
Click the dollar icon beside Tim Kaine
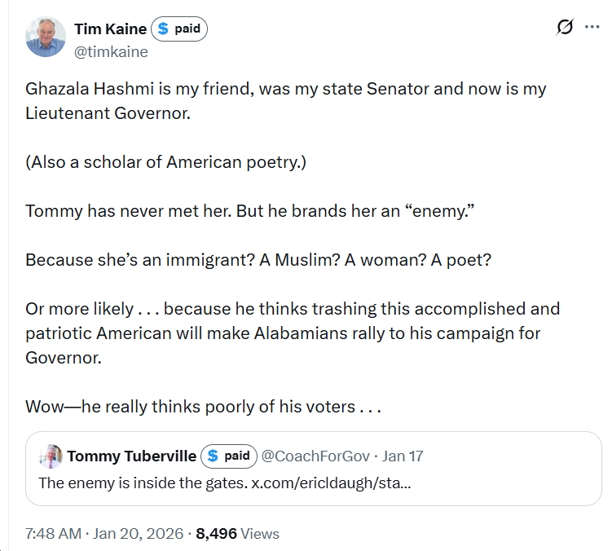click(x=163, y=29)
